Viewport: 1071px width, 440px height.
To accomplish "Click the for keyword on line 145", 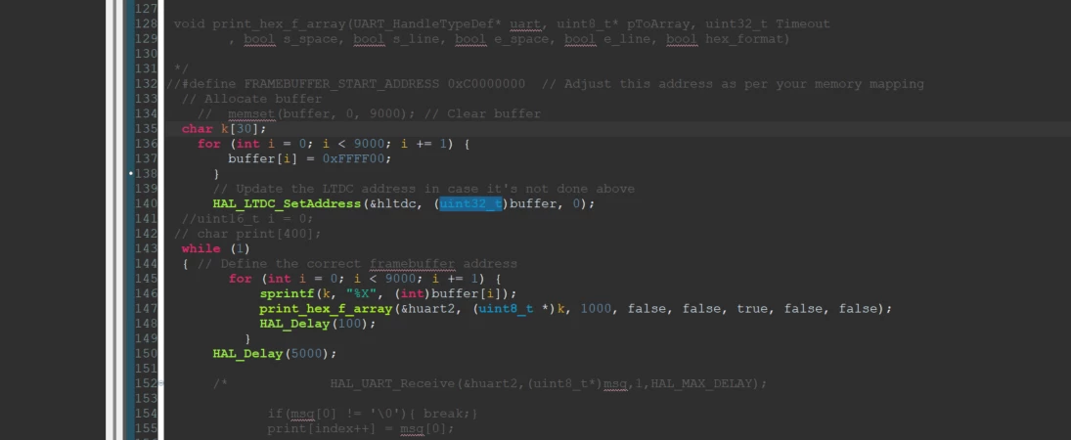I will pyautogui.click(x=241, y=279).
